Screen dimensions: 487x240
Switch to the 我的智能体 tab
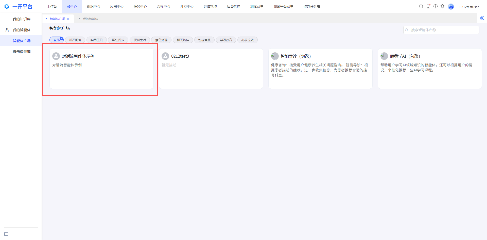click(x=90, y=19)
